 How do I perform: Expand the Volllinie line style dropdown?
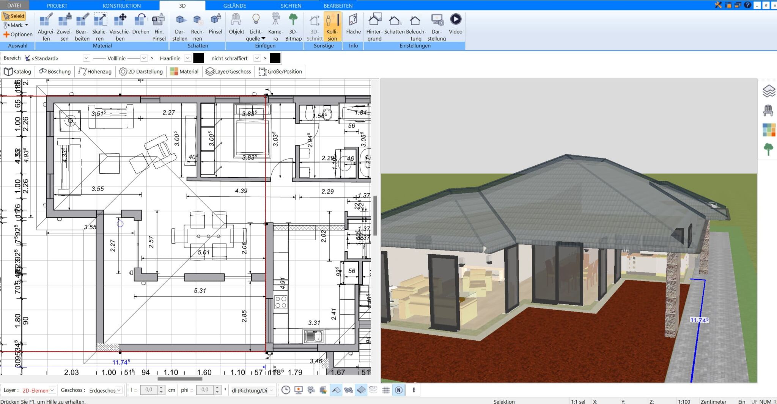coord(144,58)
